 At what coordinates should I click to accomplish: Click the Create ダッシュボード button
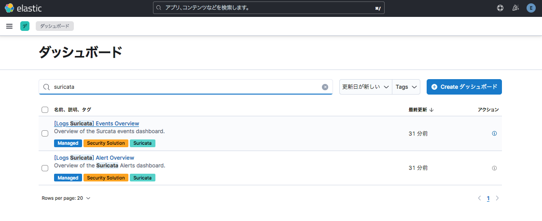(x=464, y=87)
